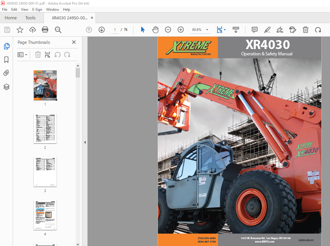
Task: Click the Save file icon
Action: pyautogui.click(x=7, y=30)
